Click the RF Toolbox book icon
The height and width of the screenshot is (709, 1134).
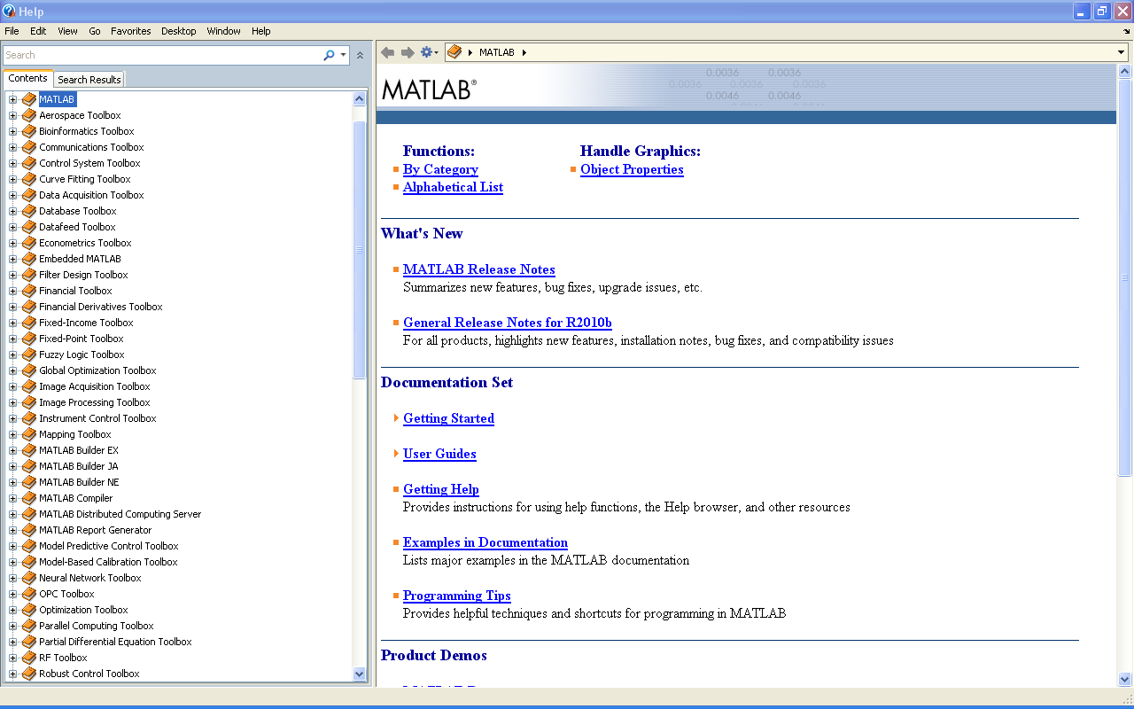click(x=29, y=658)
